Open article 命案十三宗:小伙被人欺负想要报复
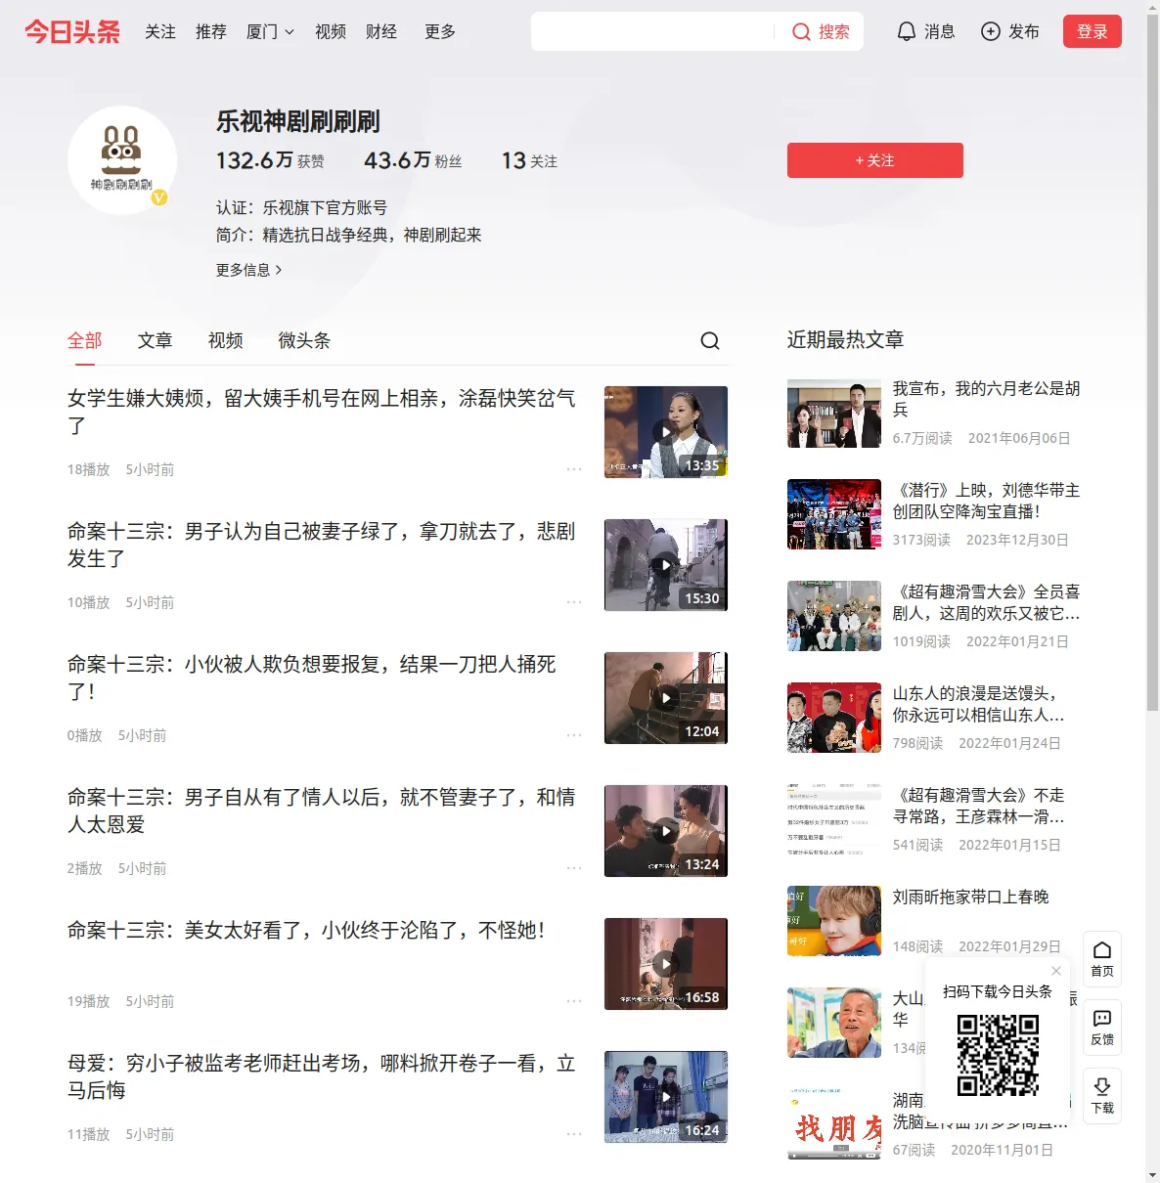The image size is (1160, 1183). [x=312, y=678]
